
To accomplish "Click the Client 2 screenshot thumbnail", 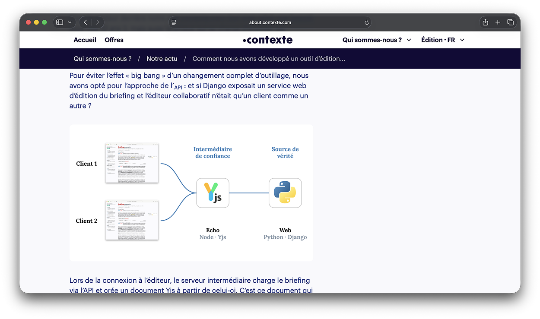I will tap(132, 220).
